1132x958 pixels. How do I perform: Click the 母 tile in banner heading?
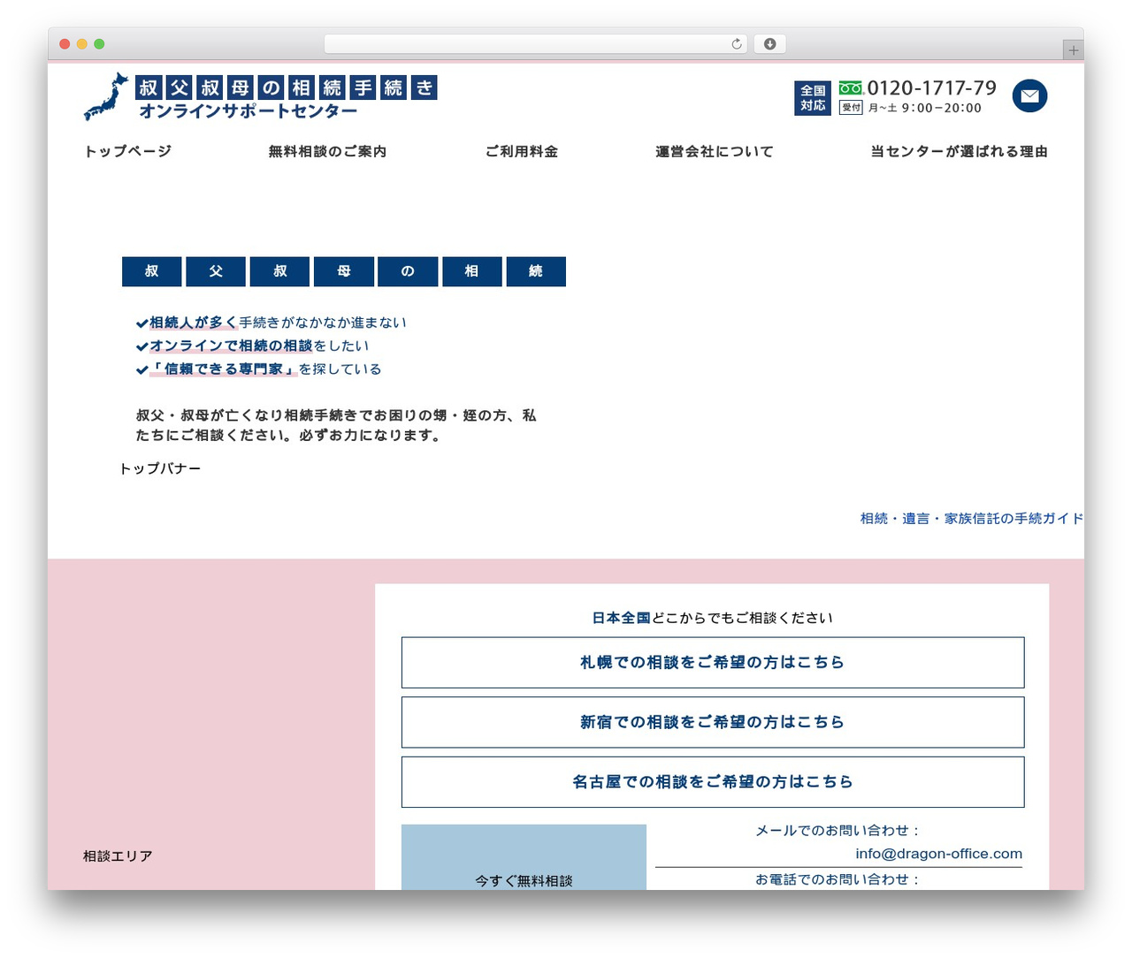pos(344,271)
